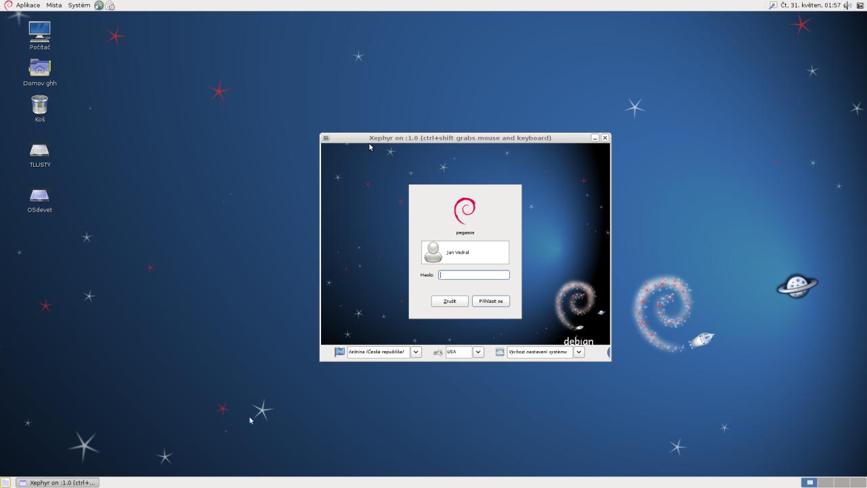Click the Jan Vedral user avatar
Screen dimensions: 867x488
[x=433, y=252]
